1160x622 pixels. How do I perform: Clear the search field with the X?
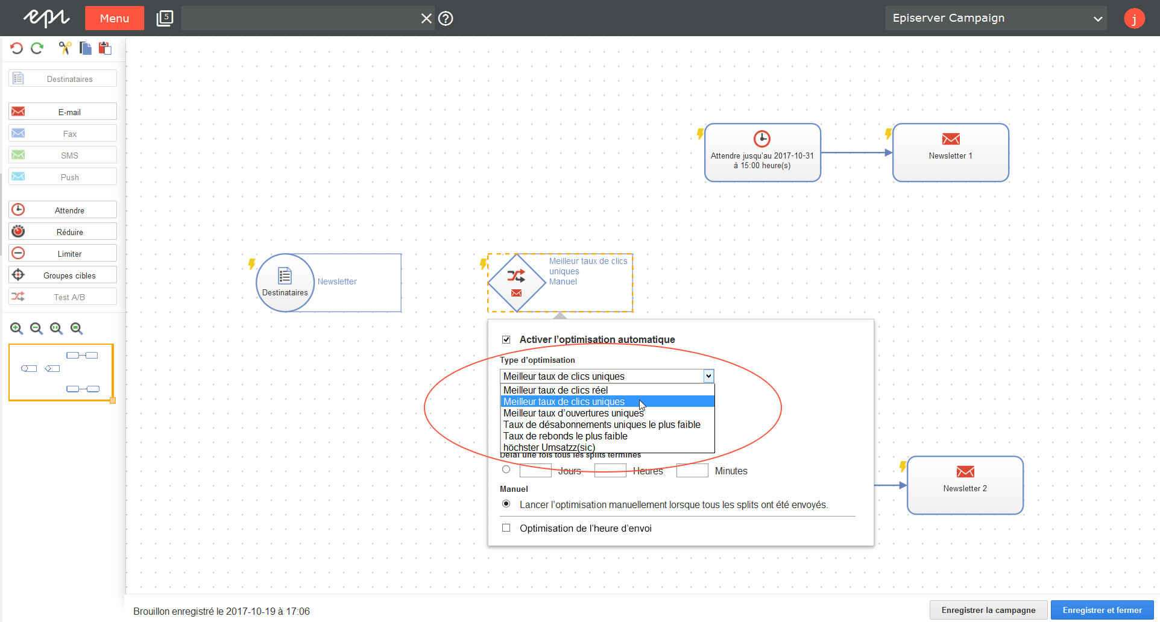click(x=426, y=19)
